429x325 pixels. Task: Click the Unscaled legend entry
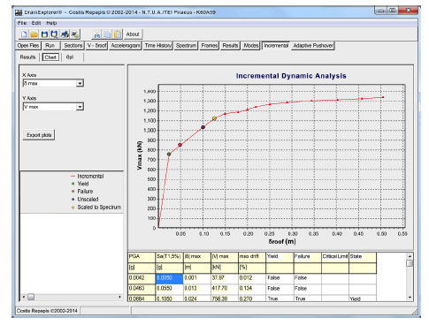coord(85,200)
